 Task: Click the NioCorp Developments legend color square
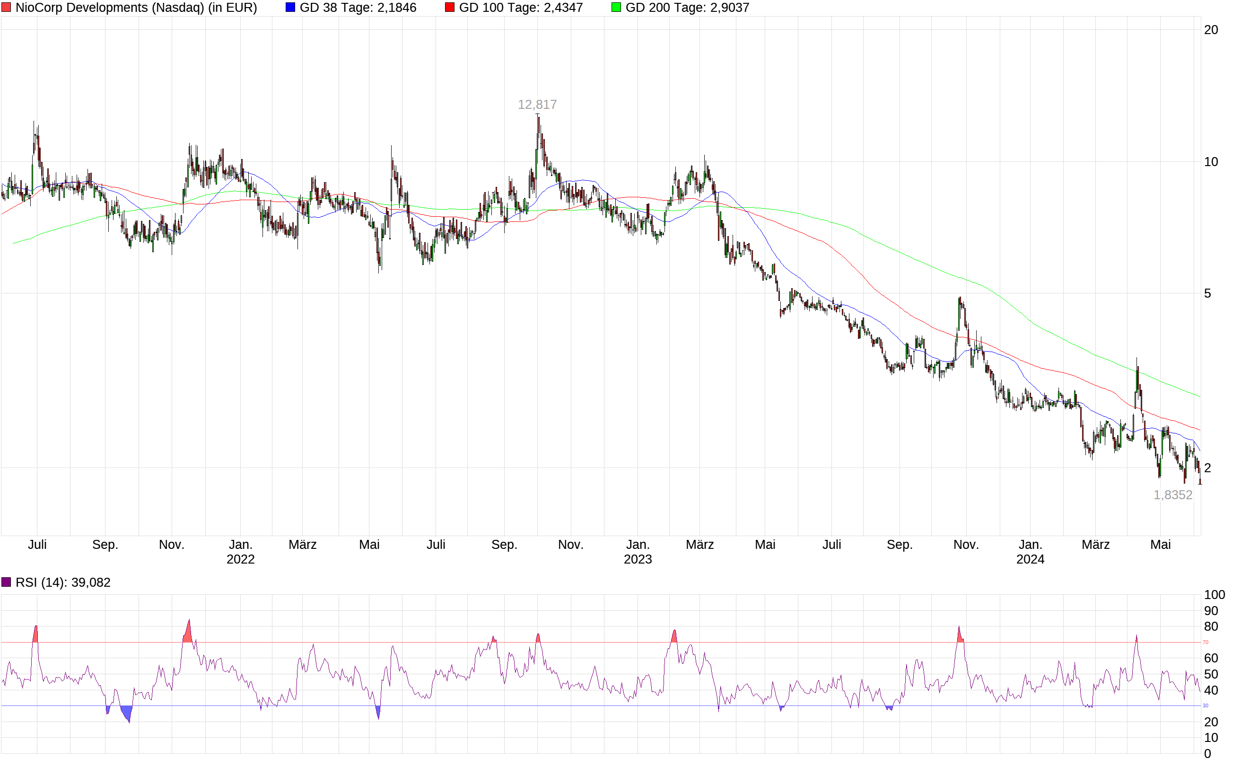click(x=7, y=7)
